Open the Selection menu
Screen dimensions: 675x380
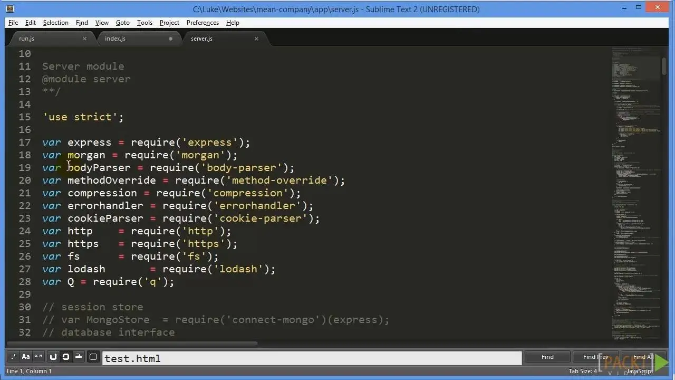55,23
